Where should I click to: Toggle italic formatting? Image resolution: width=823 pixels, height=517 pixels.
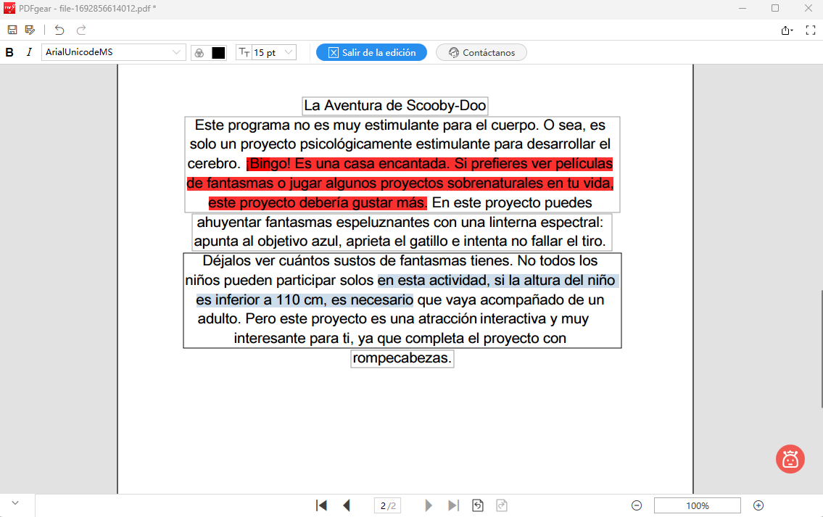(29, 52)
